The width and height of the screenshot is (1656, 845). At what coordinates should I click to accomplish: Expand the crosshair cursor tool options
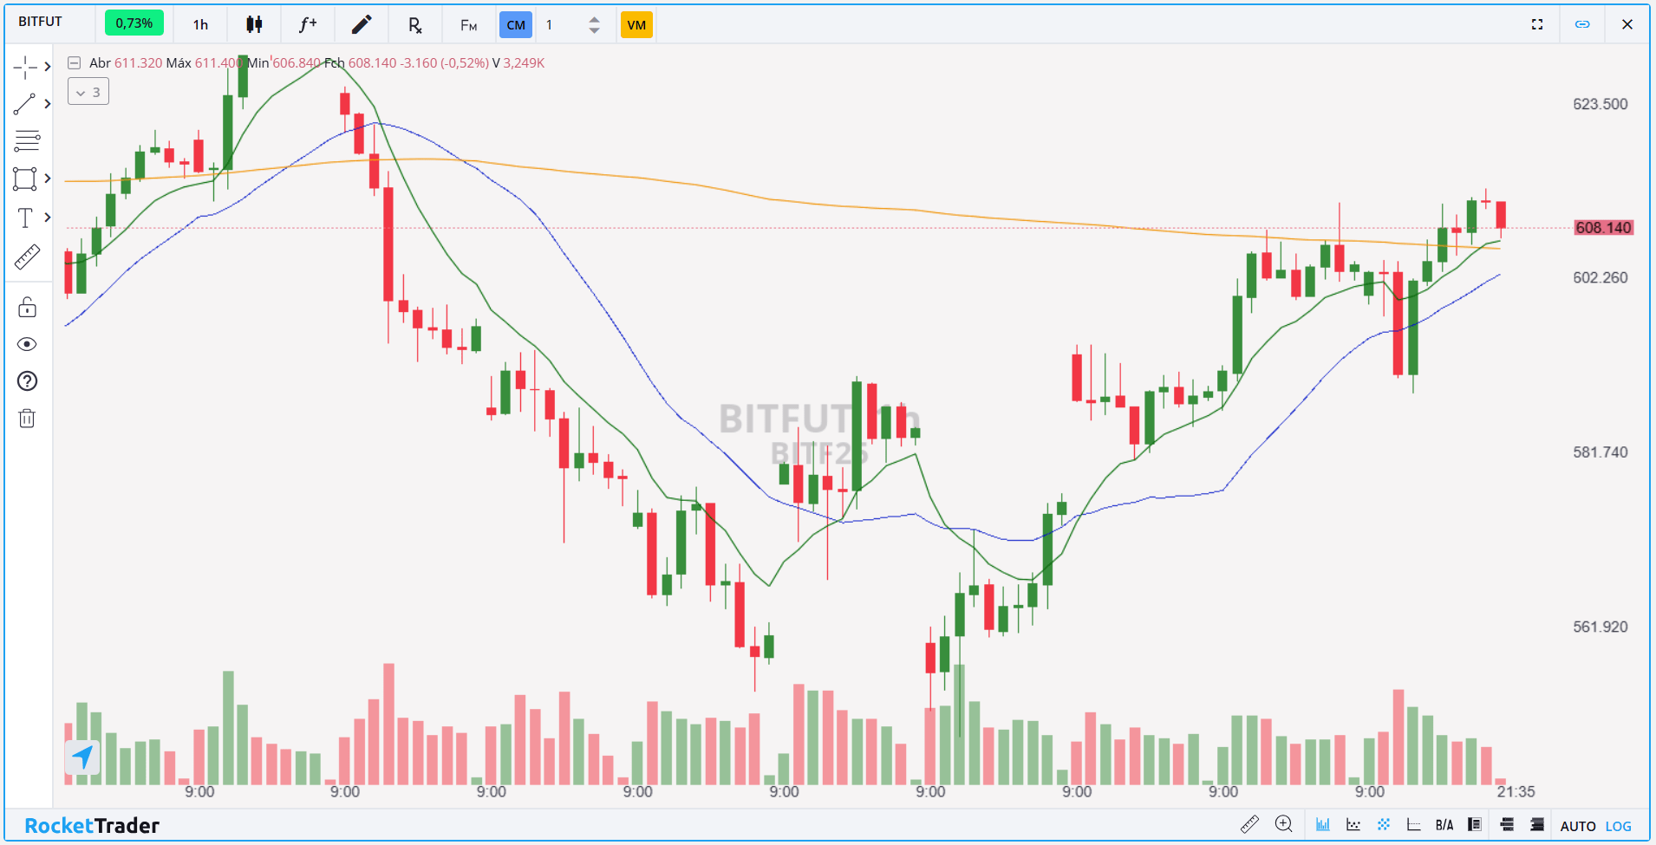pos(48,67)
